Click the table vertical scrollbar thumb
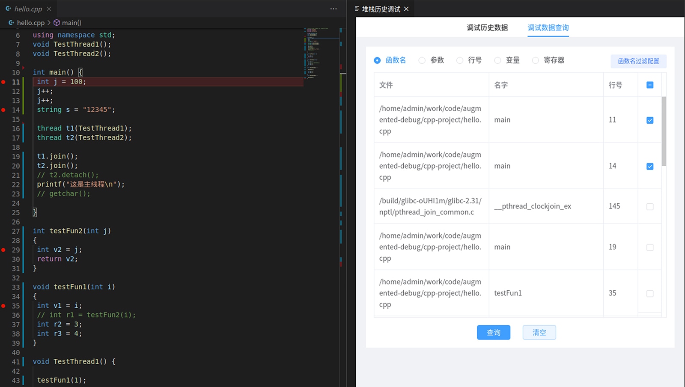 [x=664, y=131]
